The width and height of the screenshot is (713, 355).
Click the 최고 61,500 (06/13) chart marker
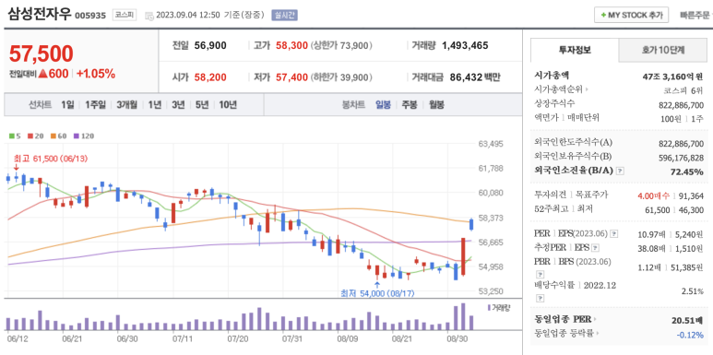pyautogui.click(x=51, y=159)
